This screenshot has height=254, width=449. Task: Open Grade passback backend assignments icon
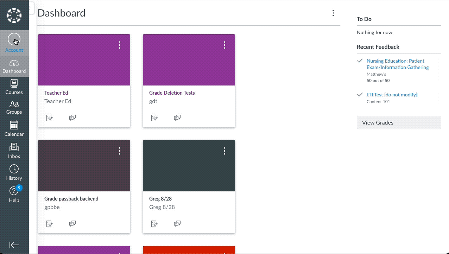[50, 224]
